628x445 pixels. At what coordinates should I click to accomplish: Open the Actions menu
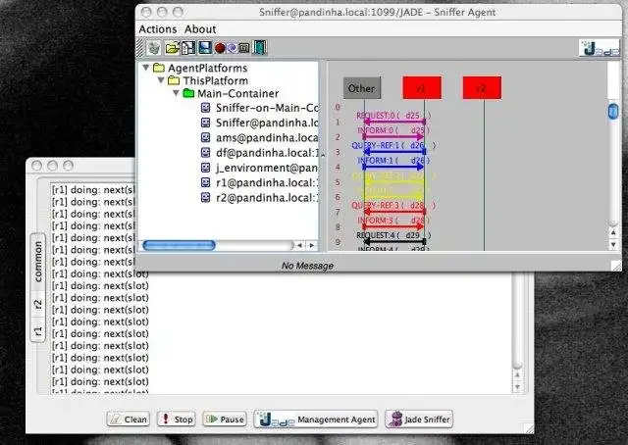[158, 29]
